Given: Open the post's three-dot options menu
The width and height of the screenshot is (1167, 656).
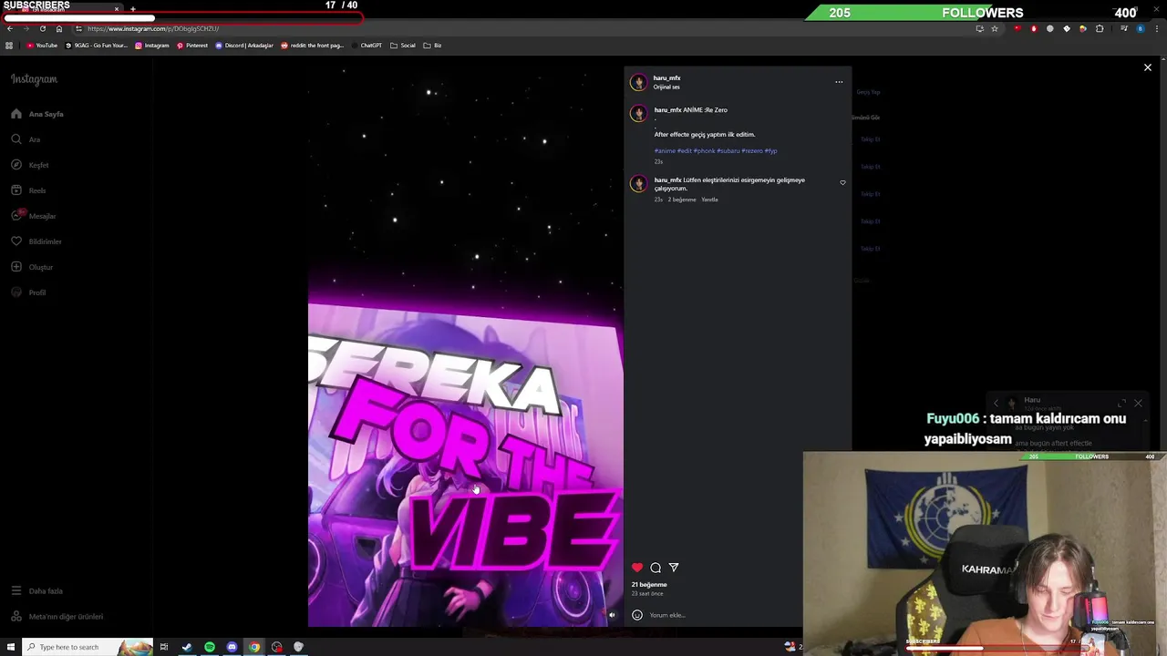Looking at the screenshot, I should pos(839,82).
